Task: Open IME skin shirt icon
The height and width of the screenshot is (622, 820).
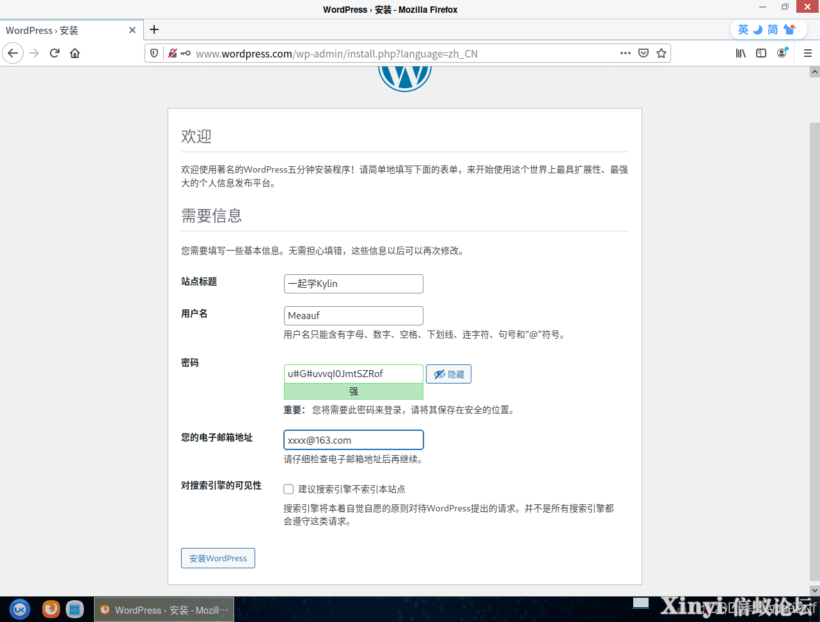Action: [789, 29]
